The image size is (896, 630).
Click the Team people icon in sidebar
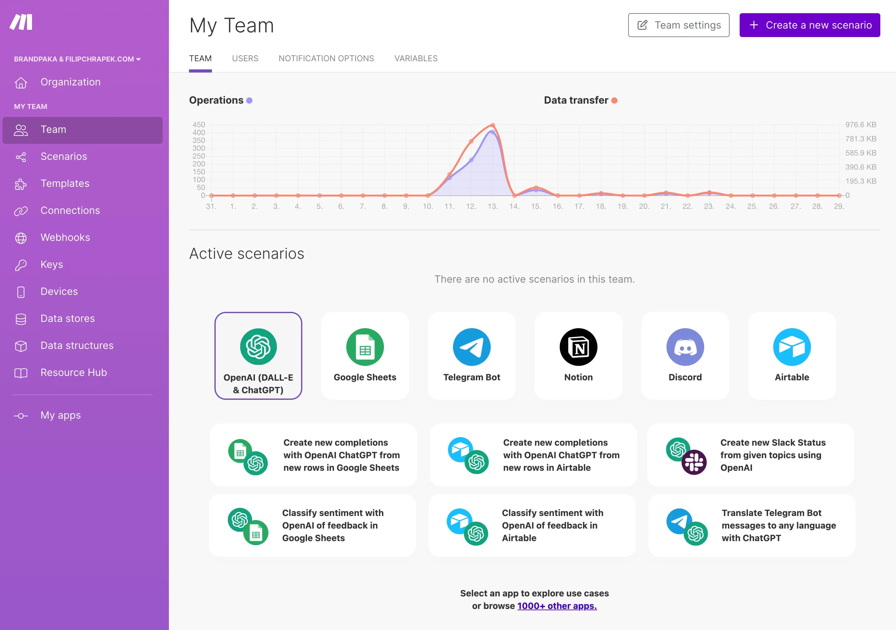click(x=21, y=130)
